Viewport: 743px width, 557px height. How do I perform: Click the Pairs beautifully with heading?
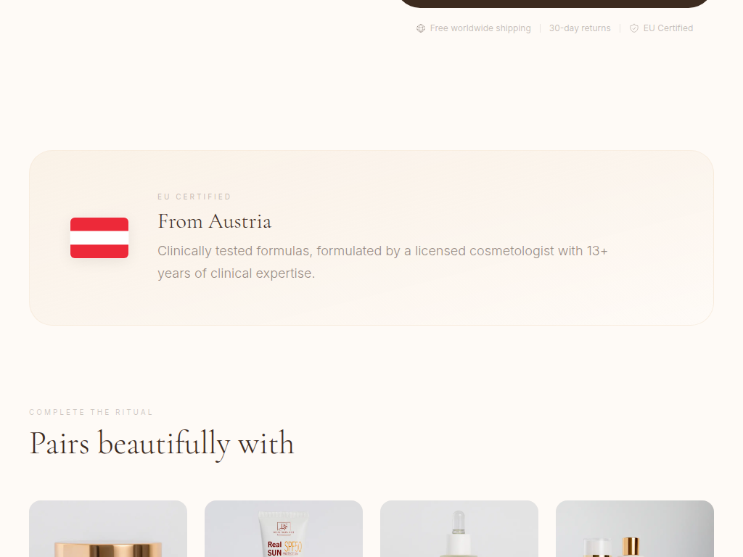(162, 444)
